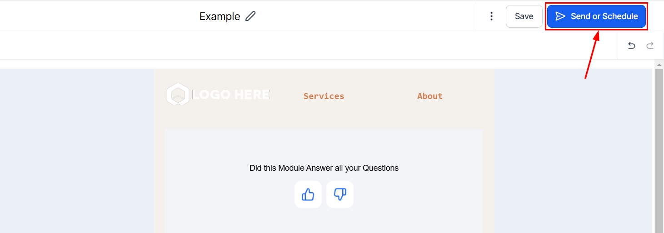Image resolution: width=664 pixels, height=233 pixels.
Task: Open the Services menu link
Action: (324, 96)
